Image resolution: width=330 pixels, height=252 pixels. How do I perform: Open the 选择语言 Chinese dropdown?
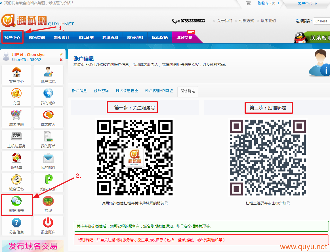click(321, 21)
